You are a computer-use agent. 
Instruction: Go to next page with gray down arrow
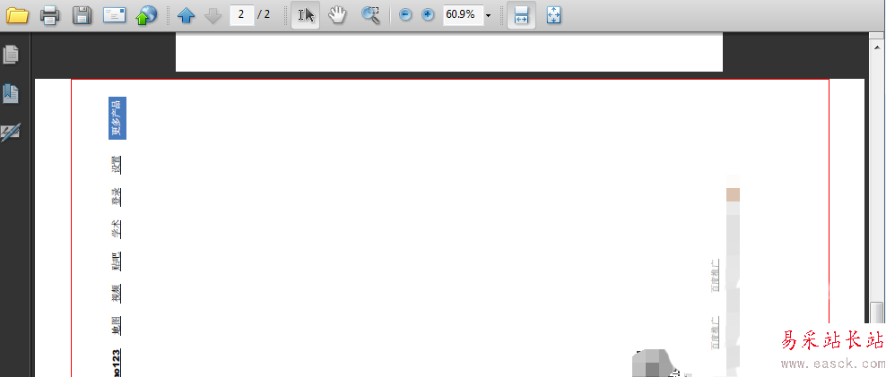213,15
